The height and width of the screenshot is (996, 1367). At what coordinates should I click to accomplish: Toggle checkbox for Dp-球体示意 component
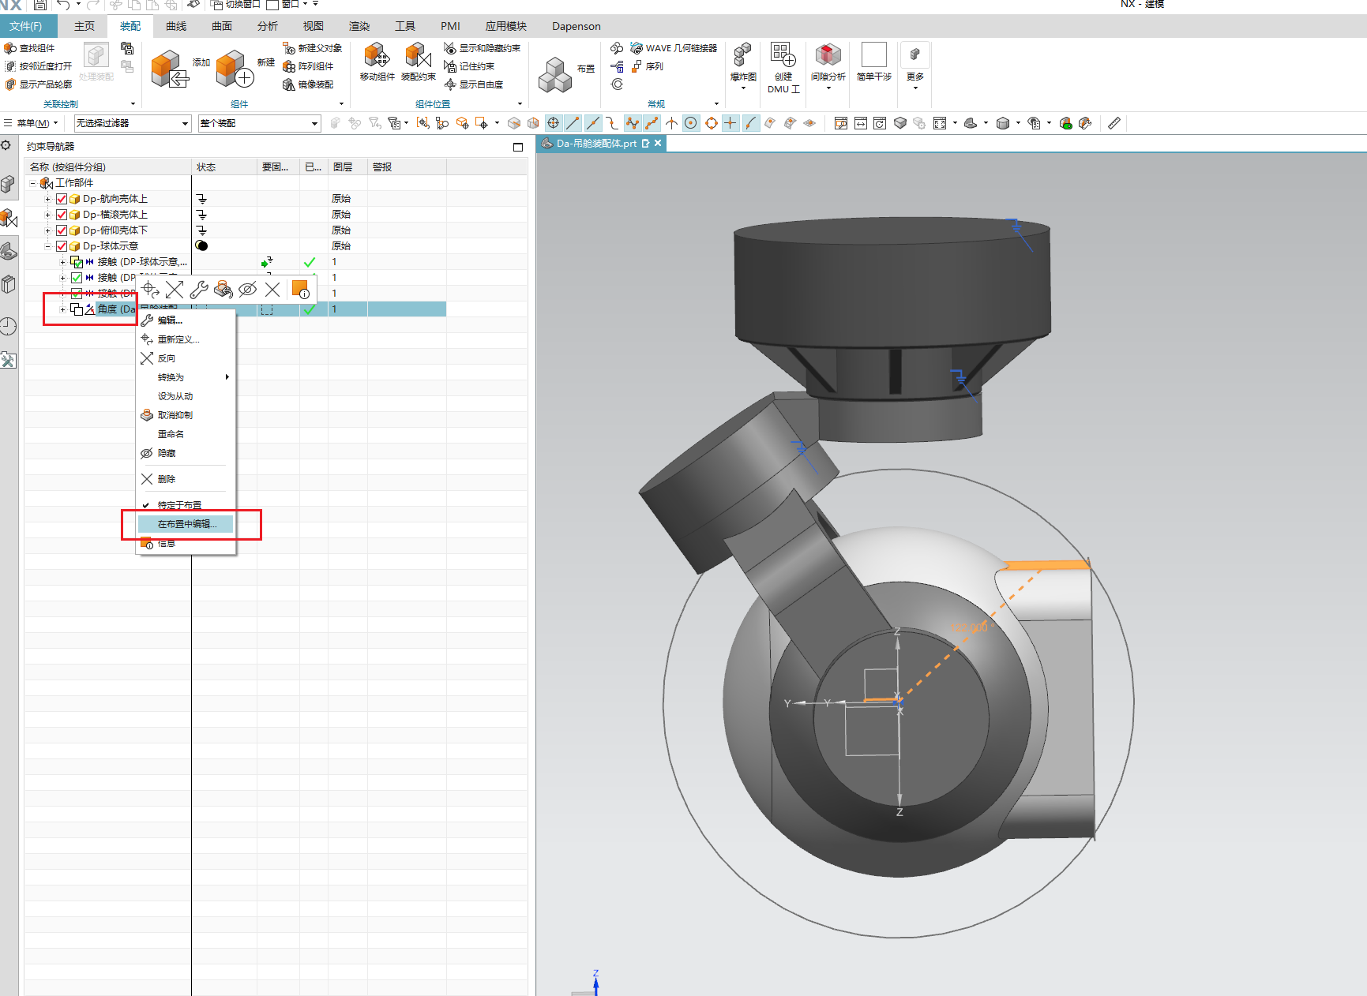(62, 246)
